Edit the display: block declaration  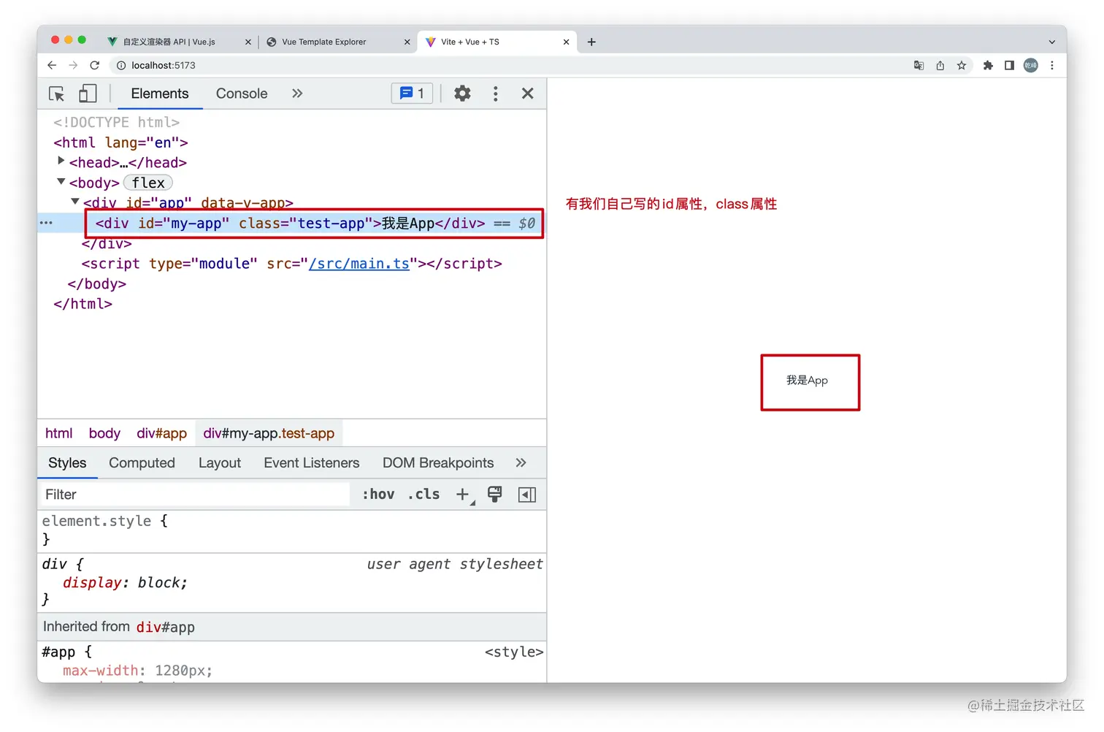(125, 583)
